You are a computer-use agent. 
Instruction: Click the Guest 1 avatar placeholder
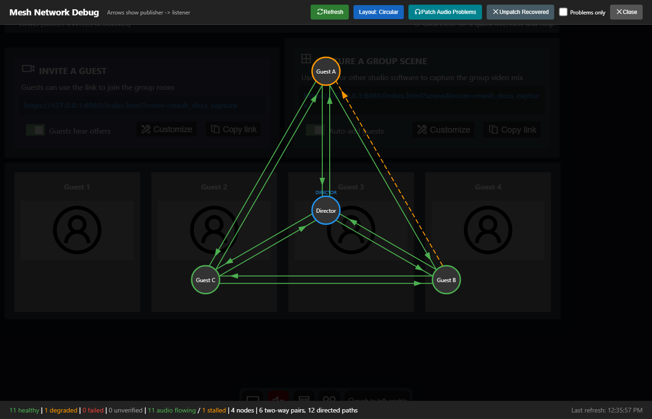tap(77, 230)
